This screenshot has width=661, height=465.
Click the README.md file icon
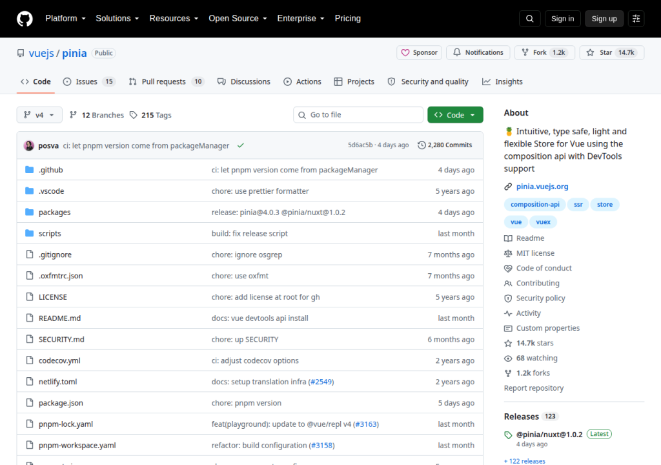30,318
